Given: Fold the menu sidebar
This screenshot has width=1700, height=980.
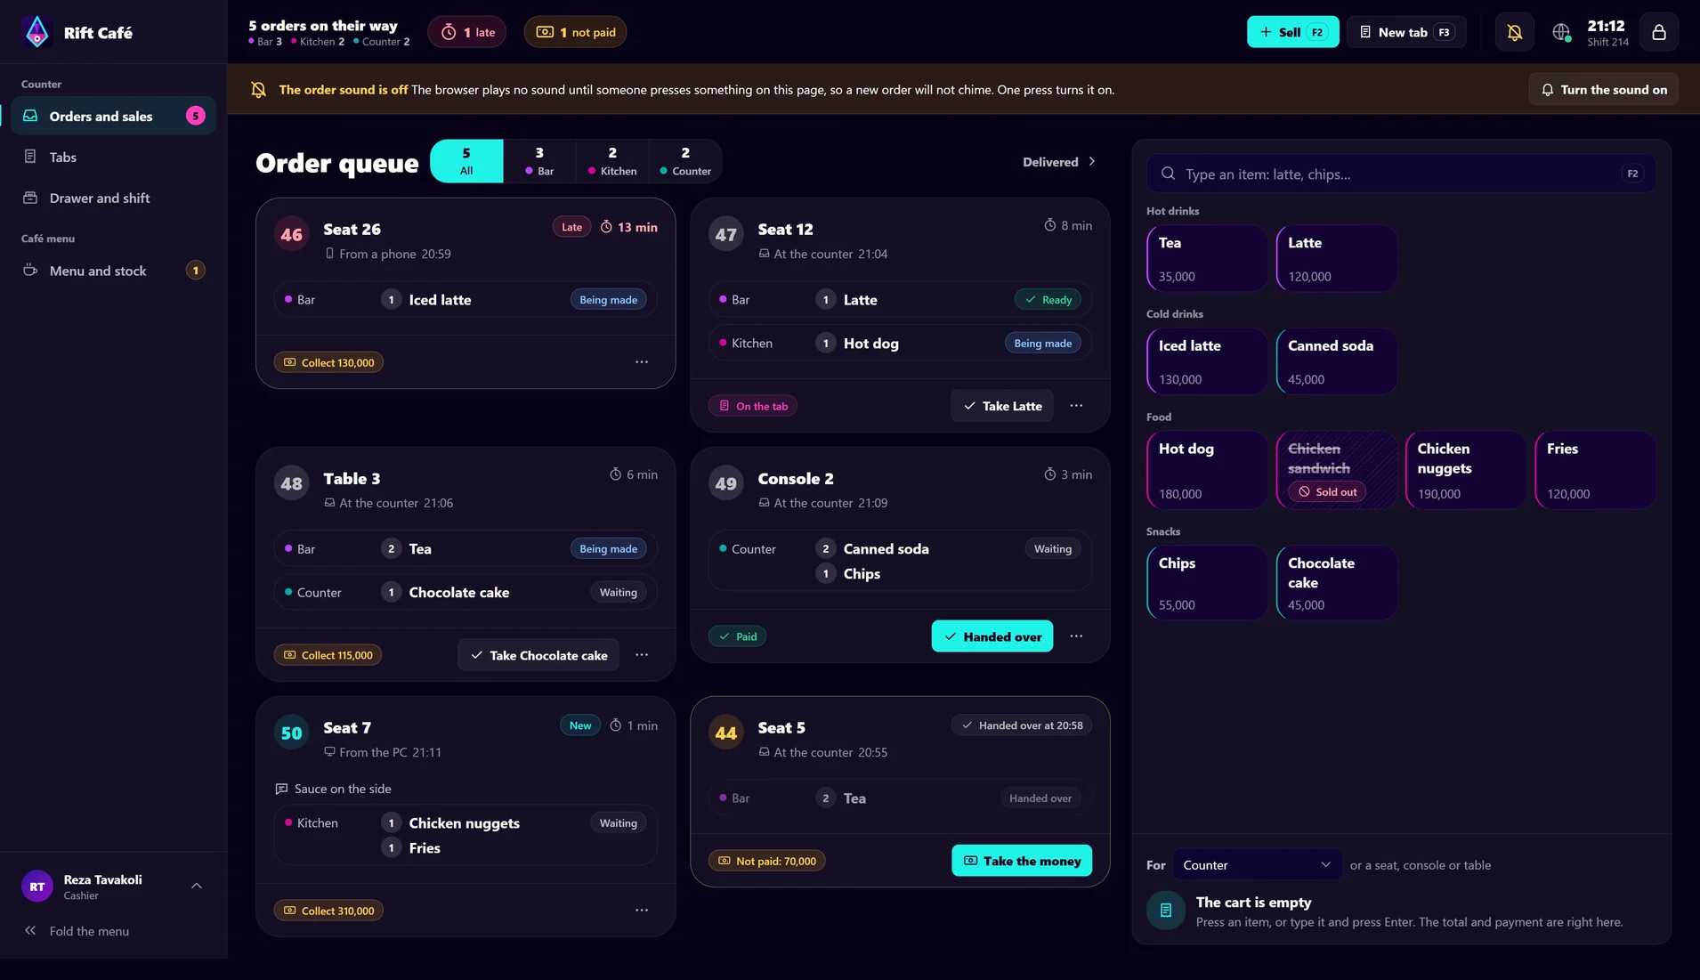Looking at the screenshot, I should [x=77, y=931].
